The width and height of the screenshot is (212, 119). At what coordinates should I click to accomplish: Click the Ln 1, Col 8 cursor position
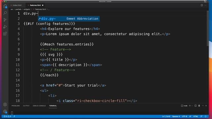[166, 116]
